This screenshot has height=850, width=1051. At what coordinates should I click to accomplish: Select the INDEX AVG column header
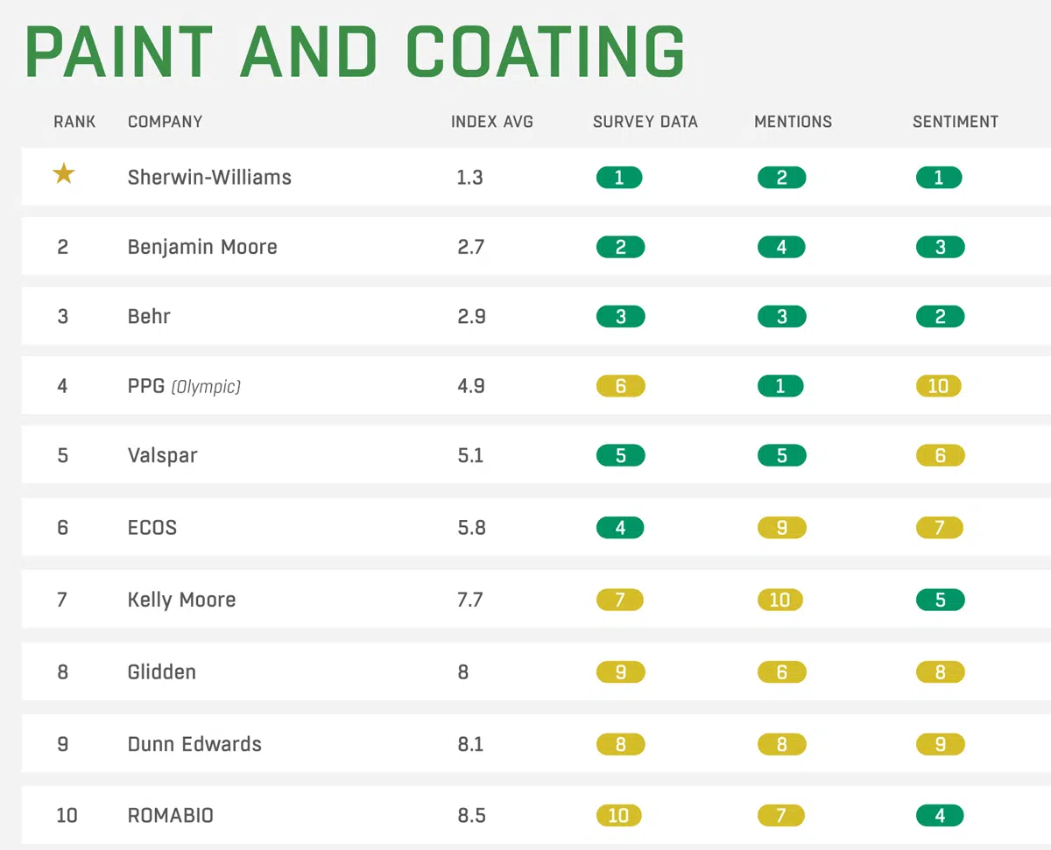[x=491, y=122]
